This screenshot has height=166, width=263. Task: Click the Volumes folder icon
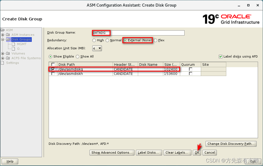(x=8, y=53)
